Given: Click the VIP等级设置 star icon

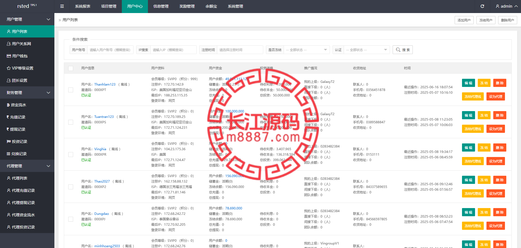Looking at the screenshot, I should pos(9,68).
